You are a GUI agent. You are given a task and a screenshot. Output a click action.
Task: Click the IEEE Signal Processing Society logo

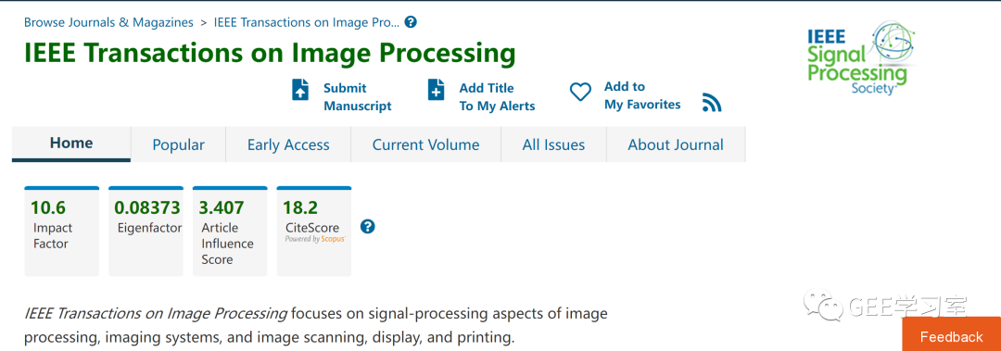point(860,57)
